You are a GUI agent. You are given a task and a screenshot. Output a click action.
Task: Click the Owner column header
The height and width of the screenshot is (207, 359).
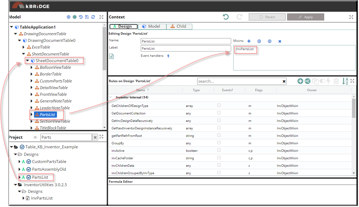(x=312, y=90)
